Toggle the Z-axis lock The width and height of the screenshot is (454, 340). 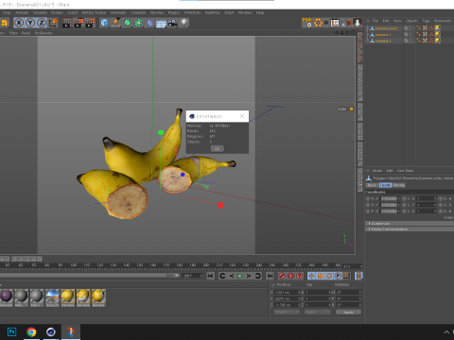[42, 23]
